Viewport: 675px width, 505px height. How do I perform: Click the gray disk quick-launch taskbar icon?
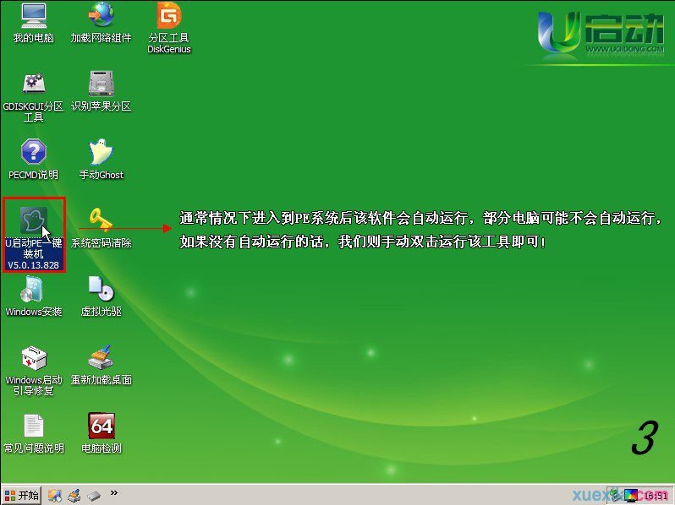tap(94, 496)
